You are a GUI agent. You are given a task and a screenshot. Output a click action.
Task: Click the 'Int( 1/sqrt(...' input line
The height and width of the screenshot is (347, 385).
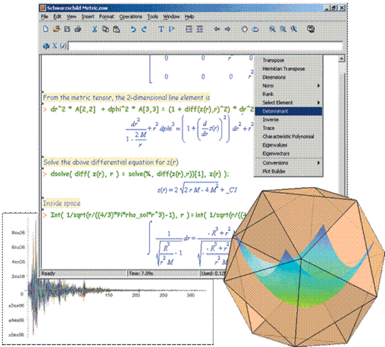148,215
